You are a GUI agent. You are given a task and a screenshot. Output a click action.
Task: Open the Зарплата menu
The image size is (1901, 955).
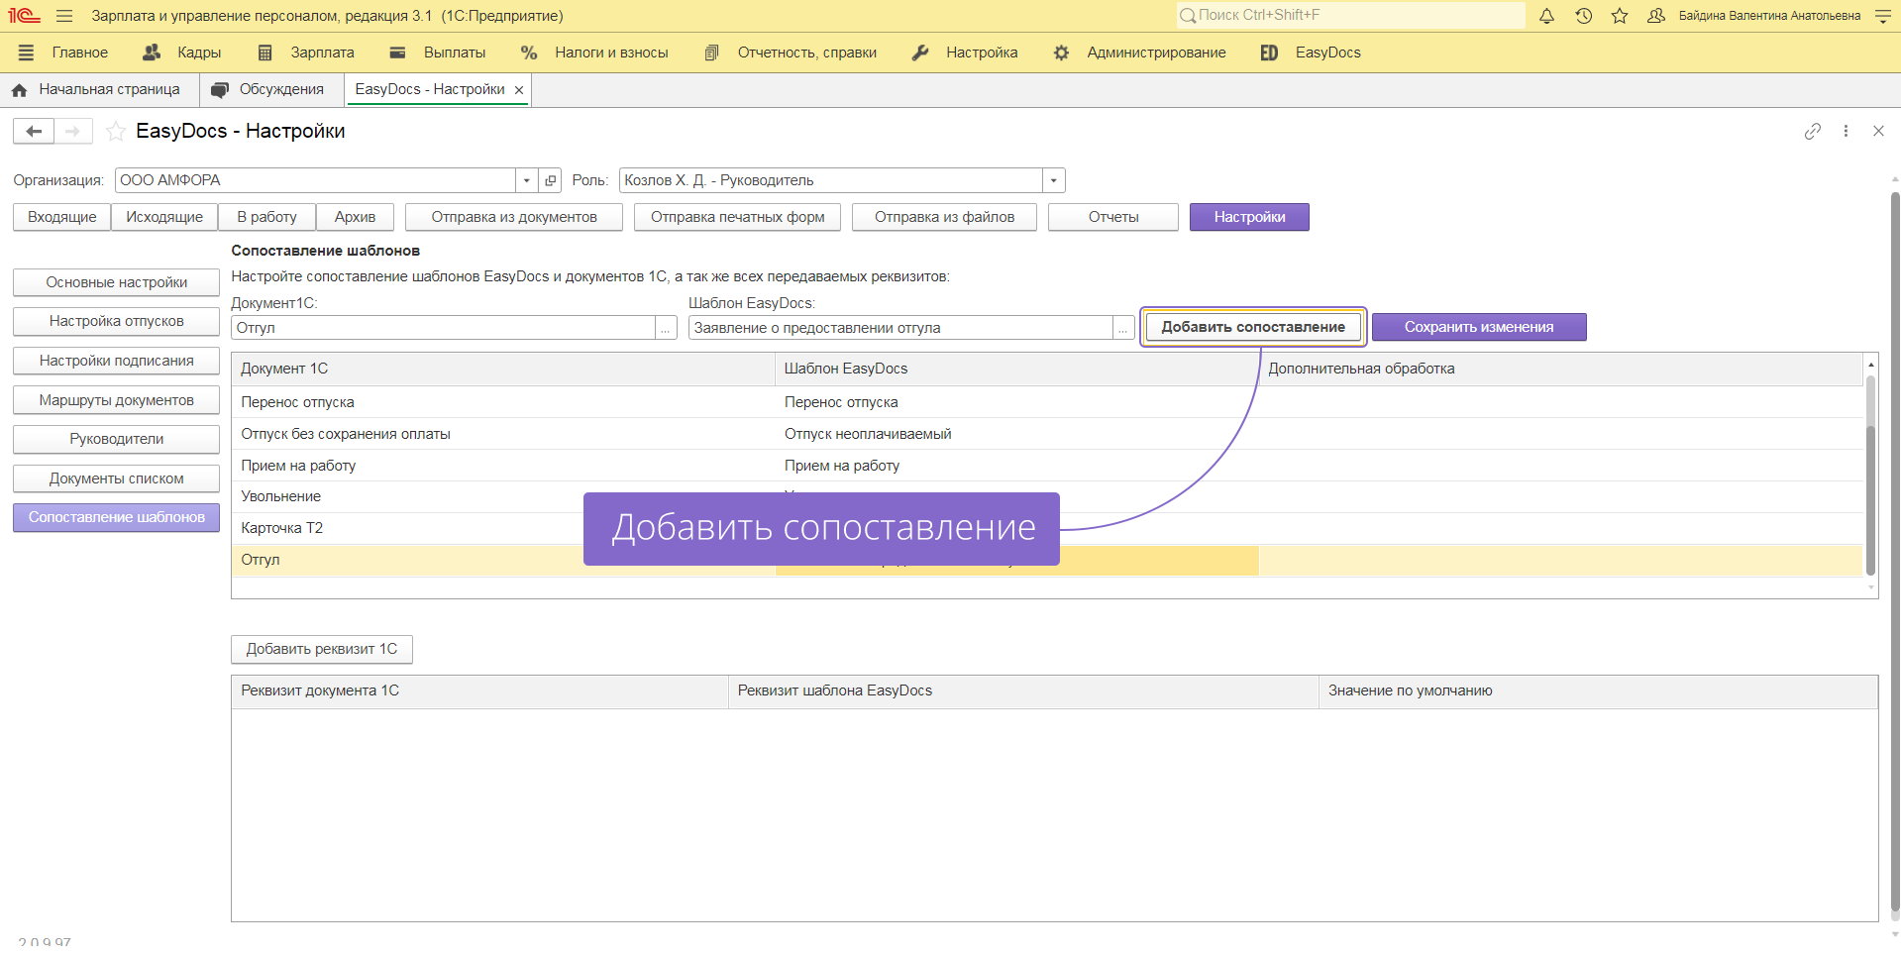point(306,53)
